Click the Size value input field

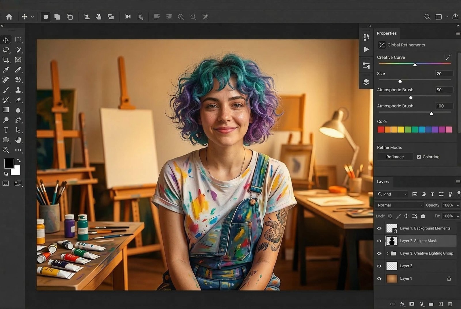click(x=444, y=74)
